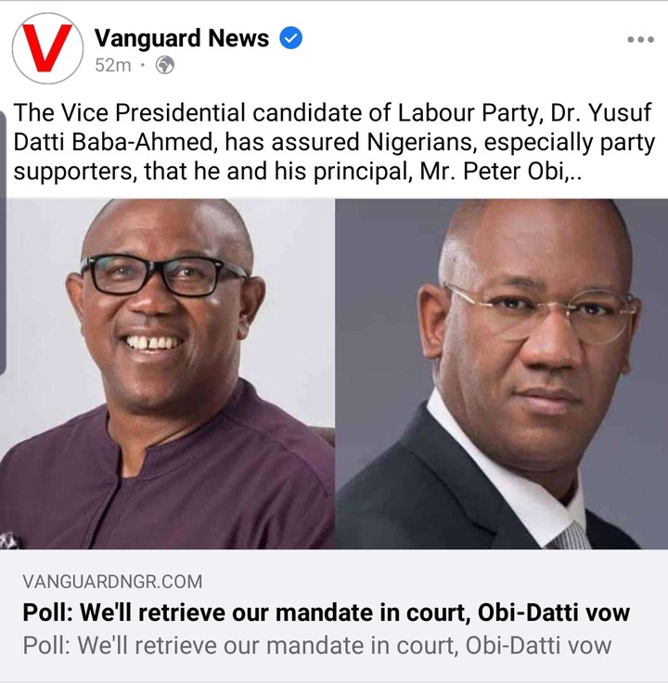668x683 pixels.
Task: Open bold headline Poll: We'll retrieve our mandate
Action: click(327, 612)
